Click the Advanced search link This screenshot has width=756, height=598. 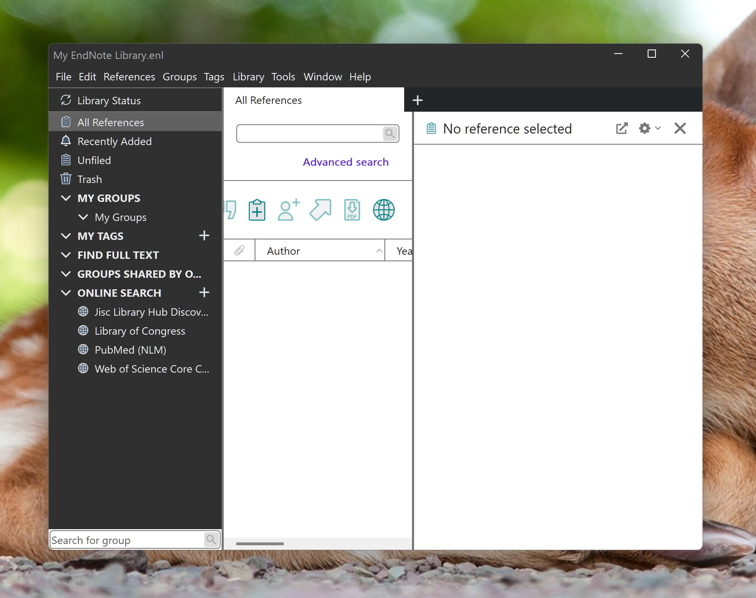[345, 162]
